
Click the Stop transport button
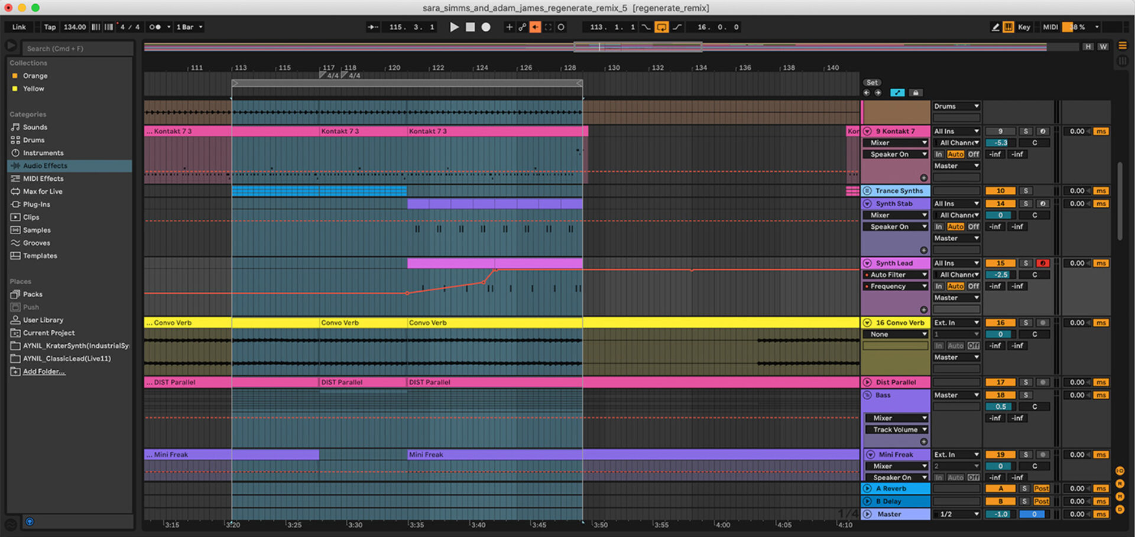tap(470, 27)
